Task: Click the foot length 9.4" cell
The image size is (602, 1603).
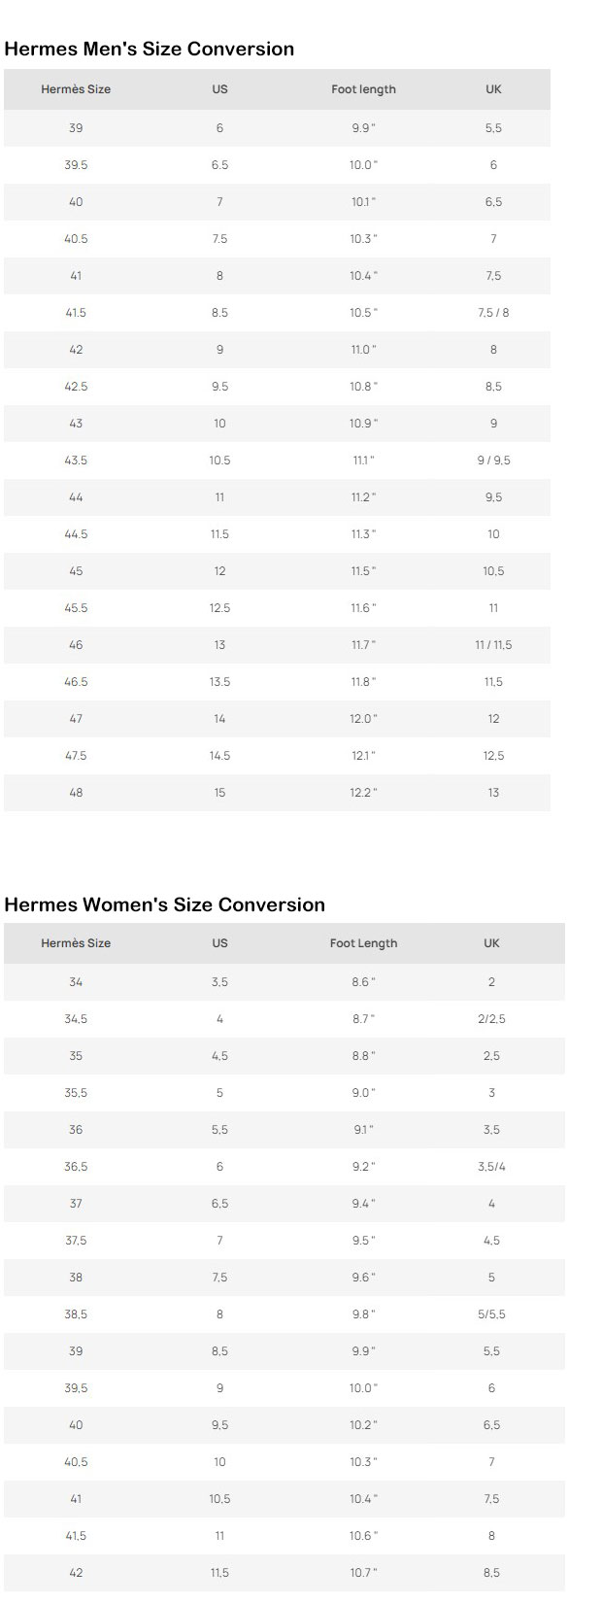Action: 363,1204
